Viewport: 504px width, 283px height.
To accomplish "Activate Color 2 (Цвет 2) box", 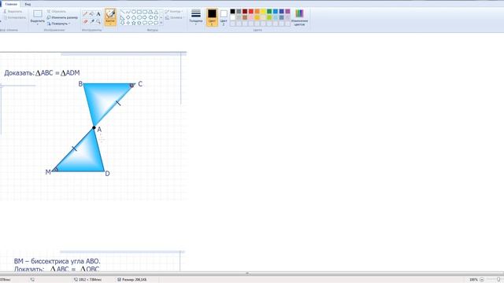I will [x=224, y=17].
